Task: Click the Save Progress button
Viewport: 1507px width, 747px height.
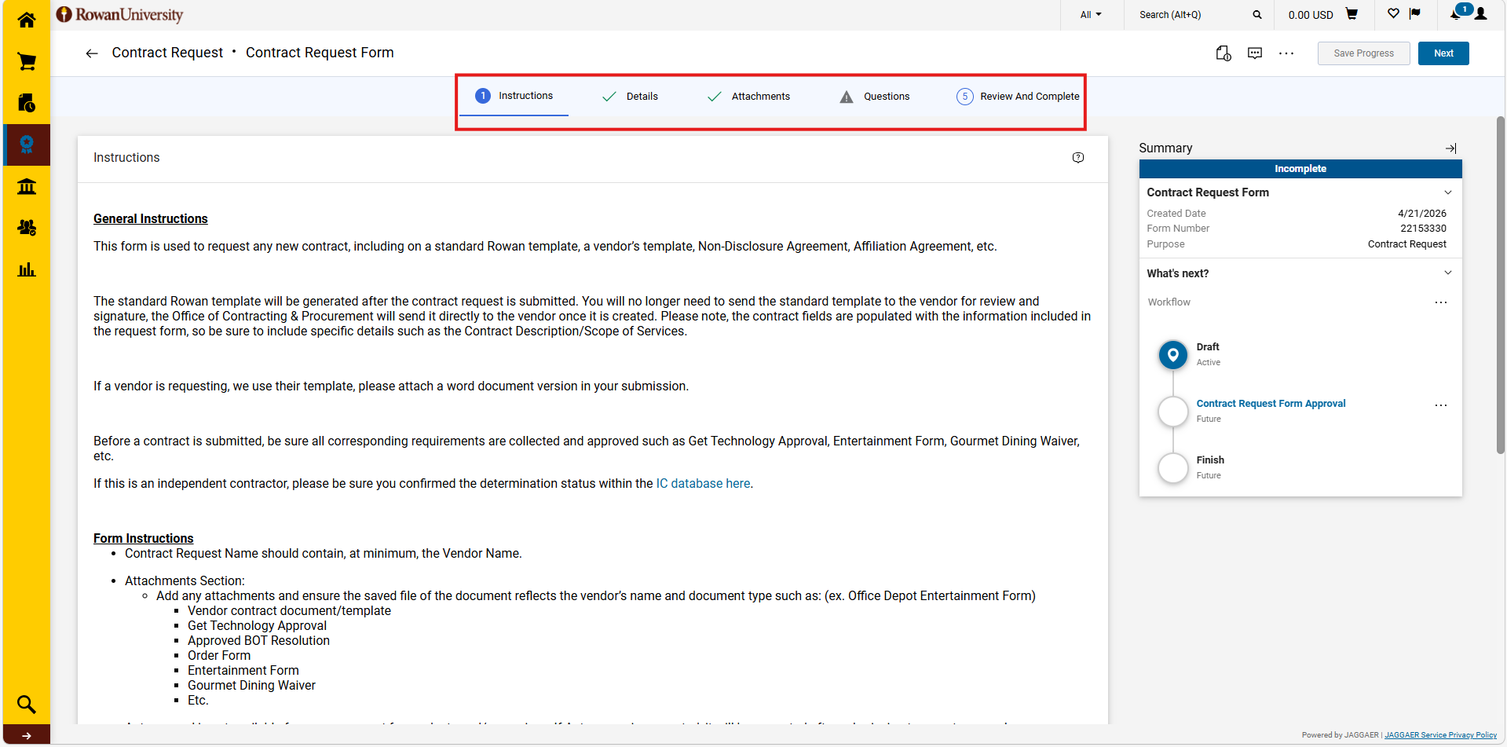Action: [1364, 53]
